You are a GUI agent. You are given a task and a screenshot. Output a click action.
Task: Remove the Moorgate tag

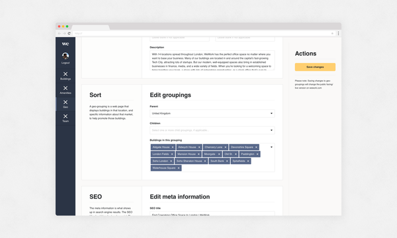(x=219, y=154)
